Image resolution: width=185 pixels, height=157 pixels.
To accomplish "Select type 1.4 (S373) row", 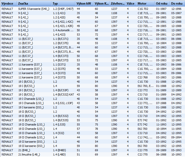I will coord(59,77).
